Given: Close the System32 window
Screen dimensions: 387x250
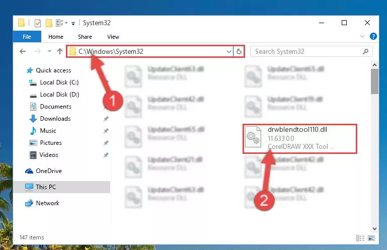Looking at the screenshot, I should [367, 23].
